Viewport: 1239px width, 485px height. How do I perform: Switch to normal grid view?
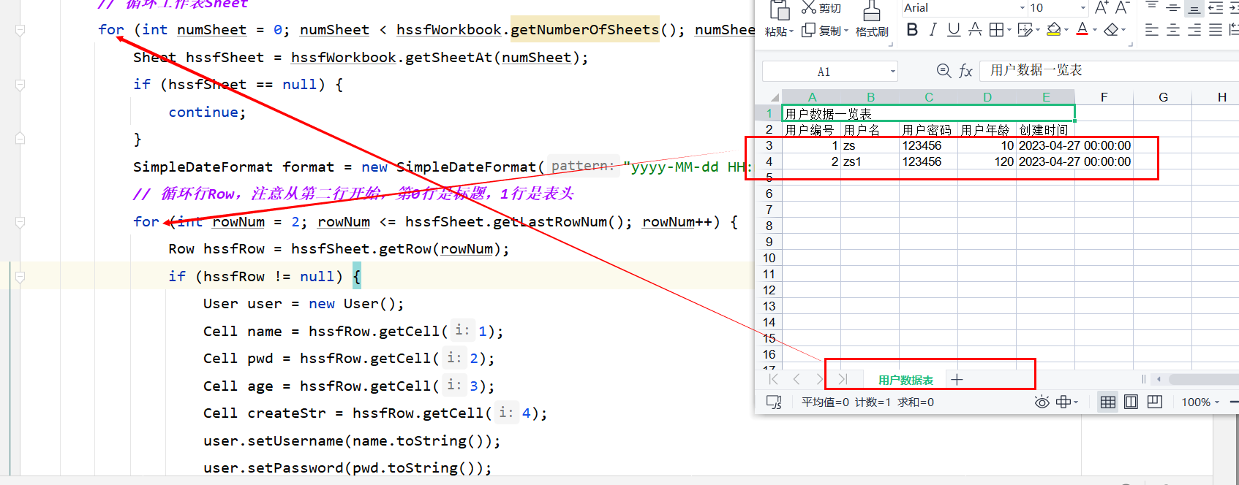pyautogui.click(x=1108, y=402)
